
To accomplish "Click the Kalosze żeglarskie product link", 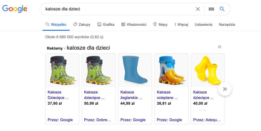I will [131, 95].
